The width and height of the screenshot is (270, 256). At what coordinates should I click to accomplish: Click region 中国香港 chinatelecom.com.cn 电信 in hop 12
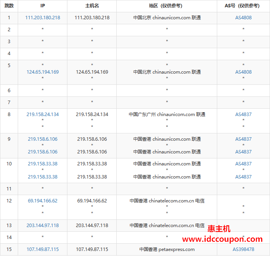tap(167, 200)
